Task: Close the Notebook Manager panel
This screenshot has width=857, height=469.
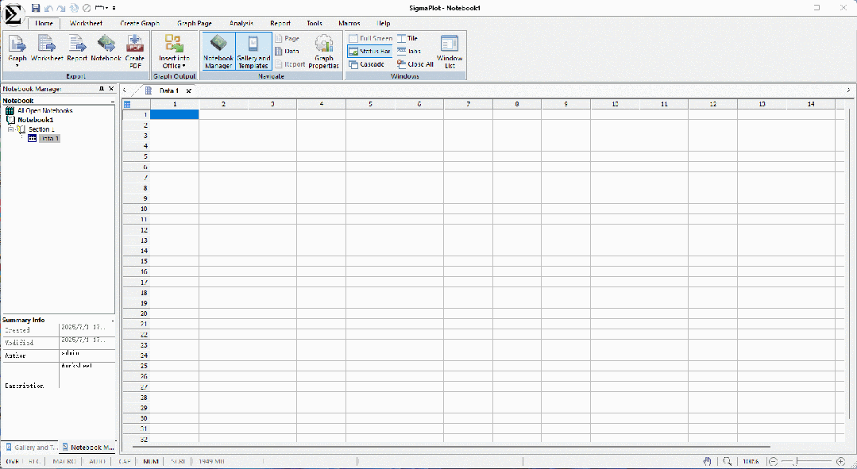Action: [x=111, y=88]
